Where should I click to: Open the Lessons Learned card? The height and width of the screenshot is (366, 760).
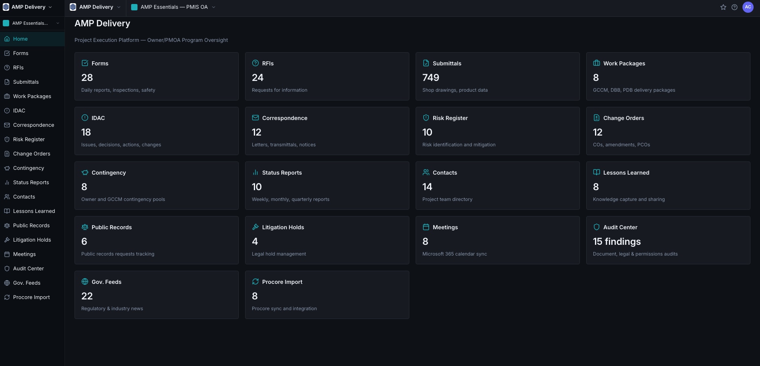click(x=668, y=185)
